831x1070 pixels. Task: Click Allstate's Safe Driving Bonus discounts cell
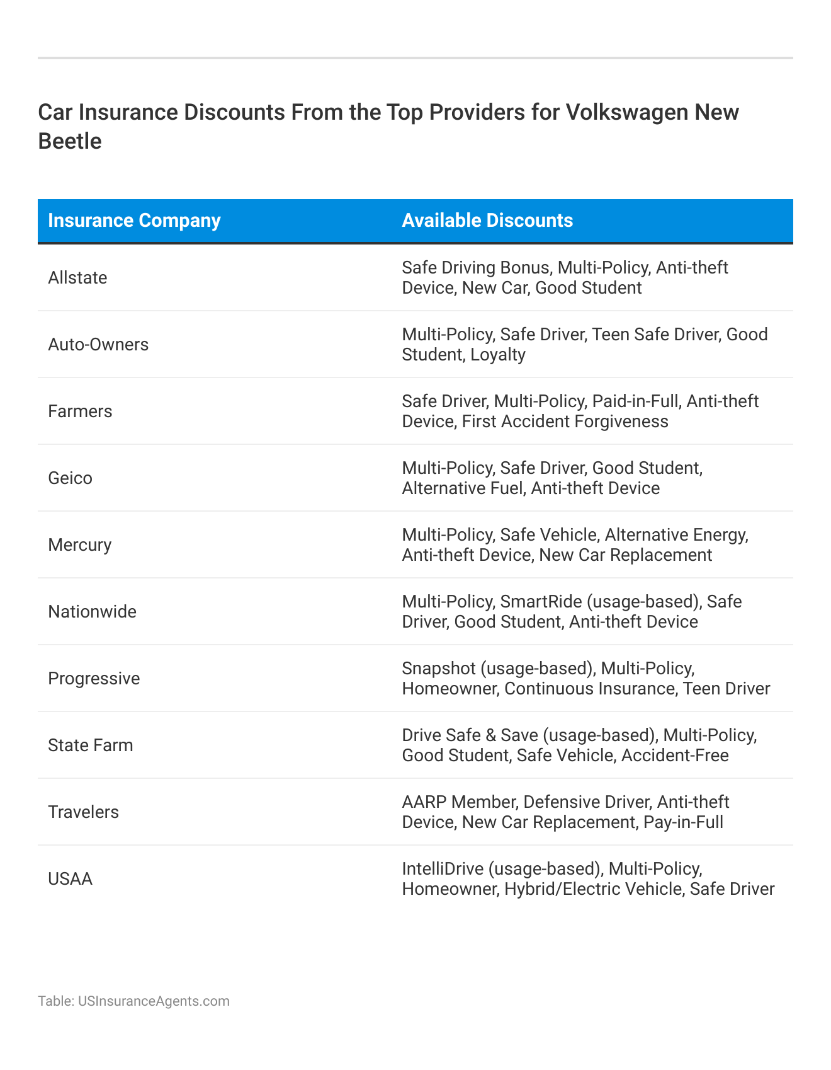(565, 278)
